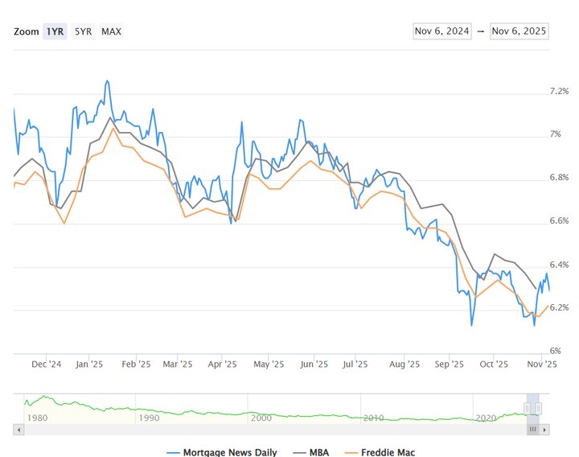Click the end date field Nov 6, 2025

pos(519,31)
